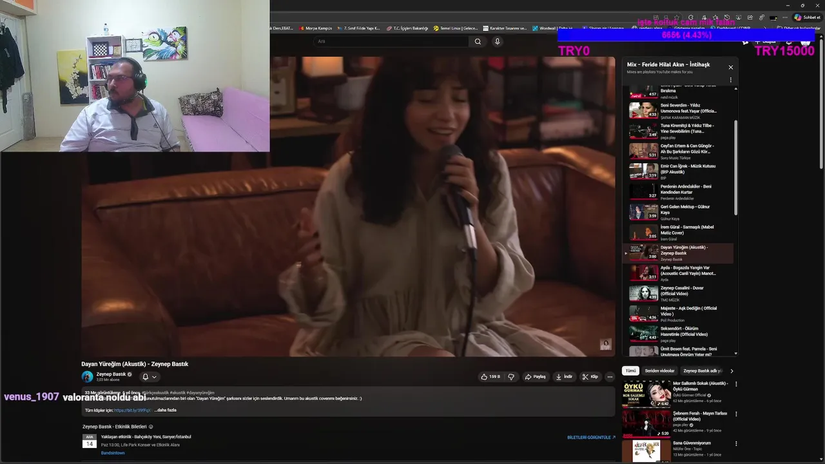This screenshot has width=825, height=464.
Task: Download the video using İndir button
Action: pyautogui.click(x=564, y=376)
